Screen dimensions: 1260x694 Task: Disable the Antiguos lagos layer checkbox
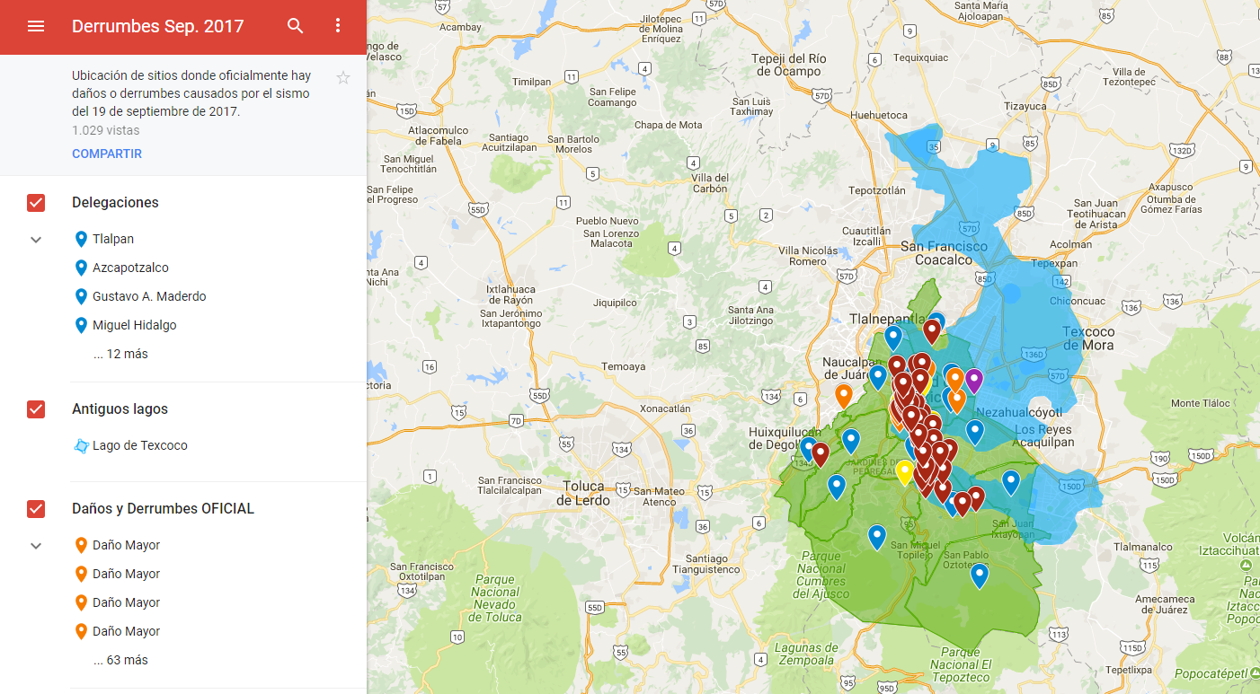[x=35, y=408]
